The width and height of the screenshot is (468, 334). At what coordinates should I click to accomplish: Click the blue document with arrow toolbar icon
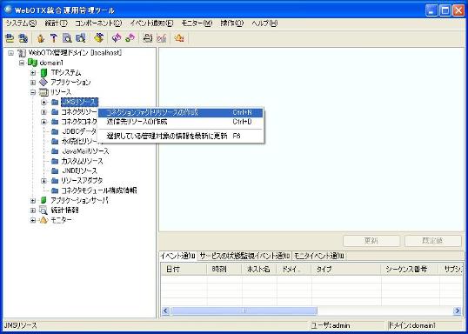(81, 38)
